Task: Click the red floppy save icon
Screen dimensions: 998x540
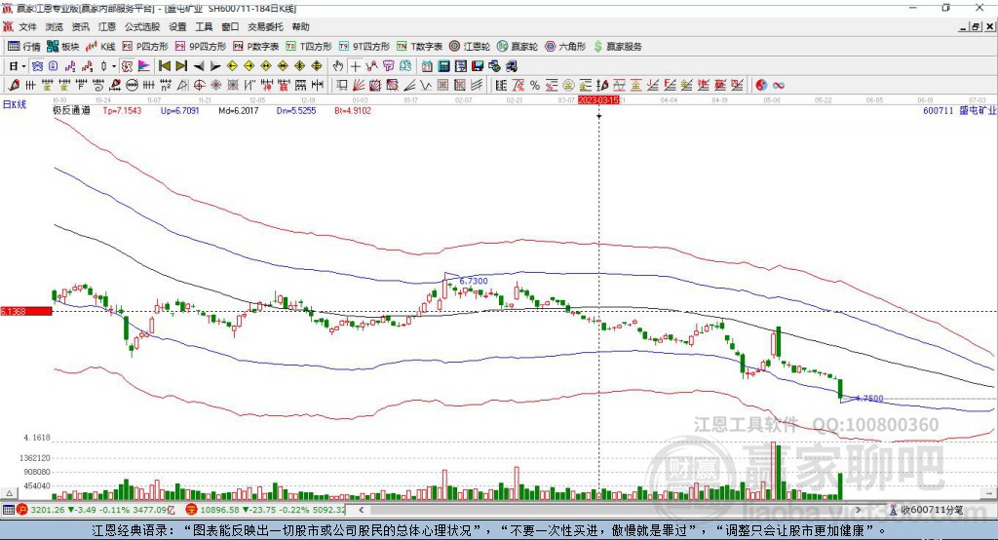Action: point(478,66)
